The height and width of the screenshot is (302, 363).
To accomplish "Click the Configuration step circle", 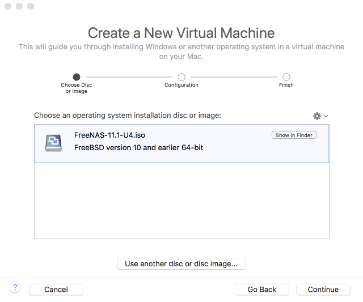I will pos(181,76).
